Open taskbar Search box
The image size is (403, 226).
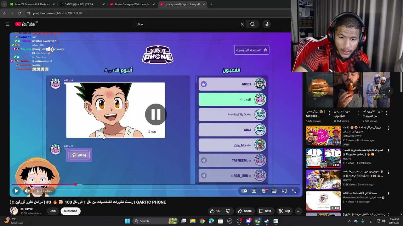point(156,221)
